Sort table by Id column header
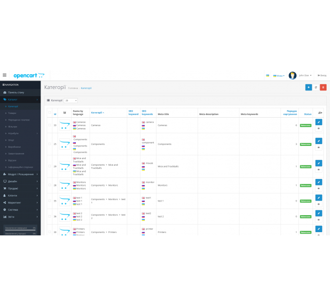This screenshot has height=306, width=330. tap(55, 114)
